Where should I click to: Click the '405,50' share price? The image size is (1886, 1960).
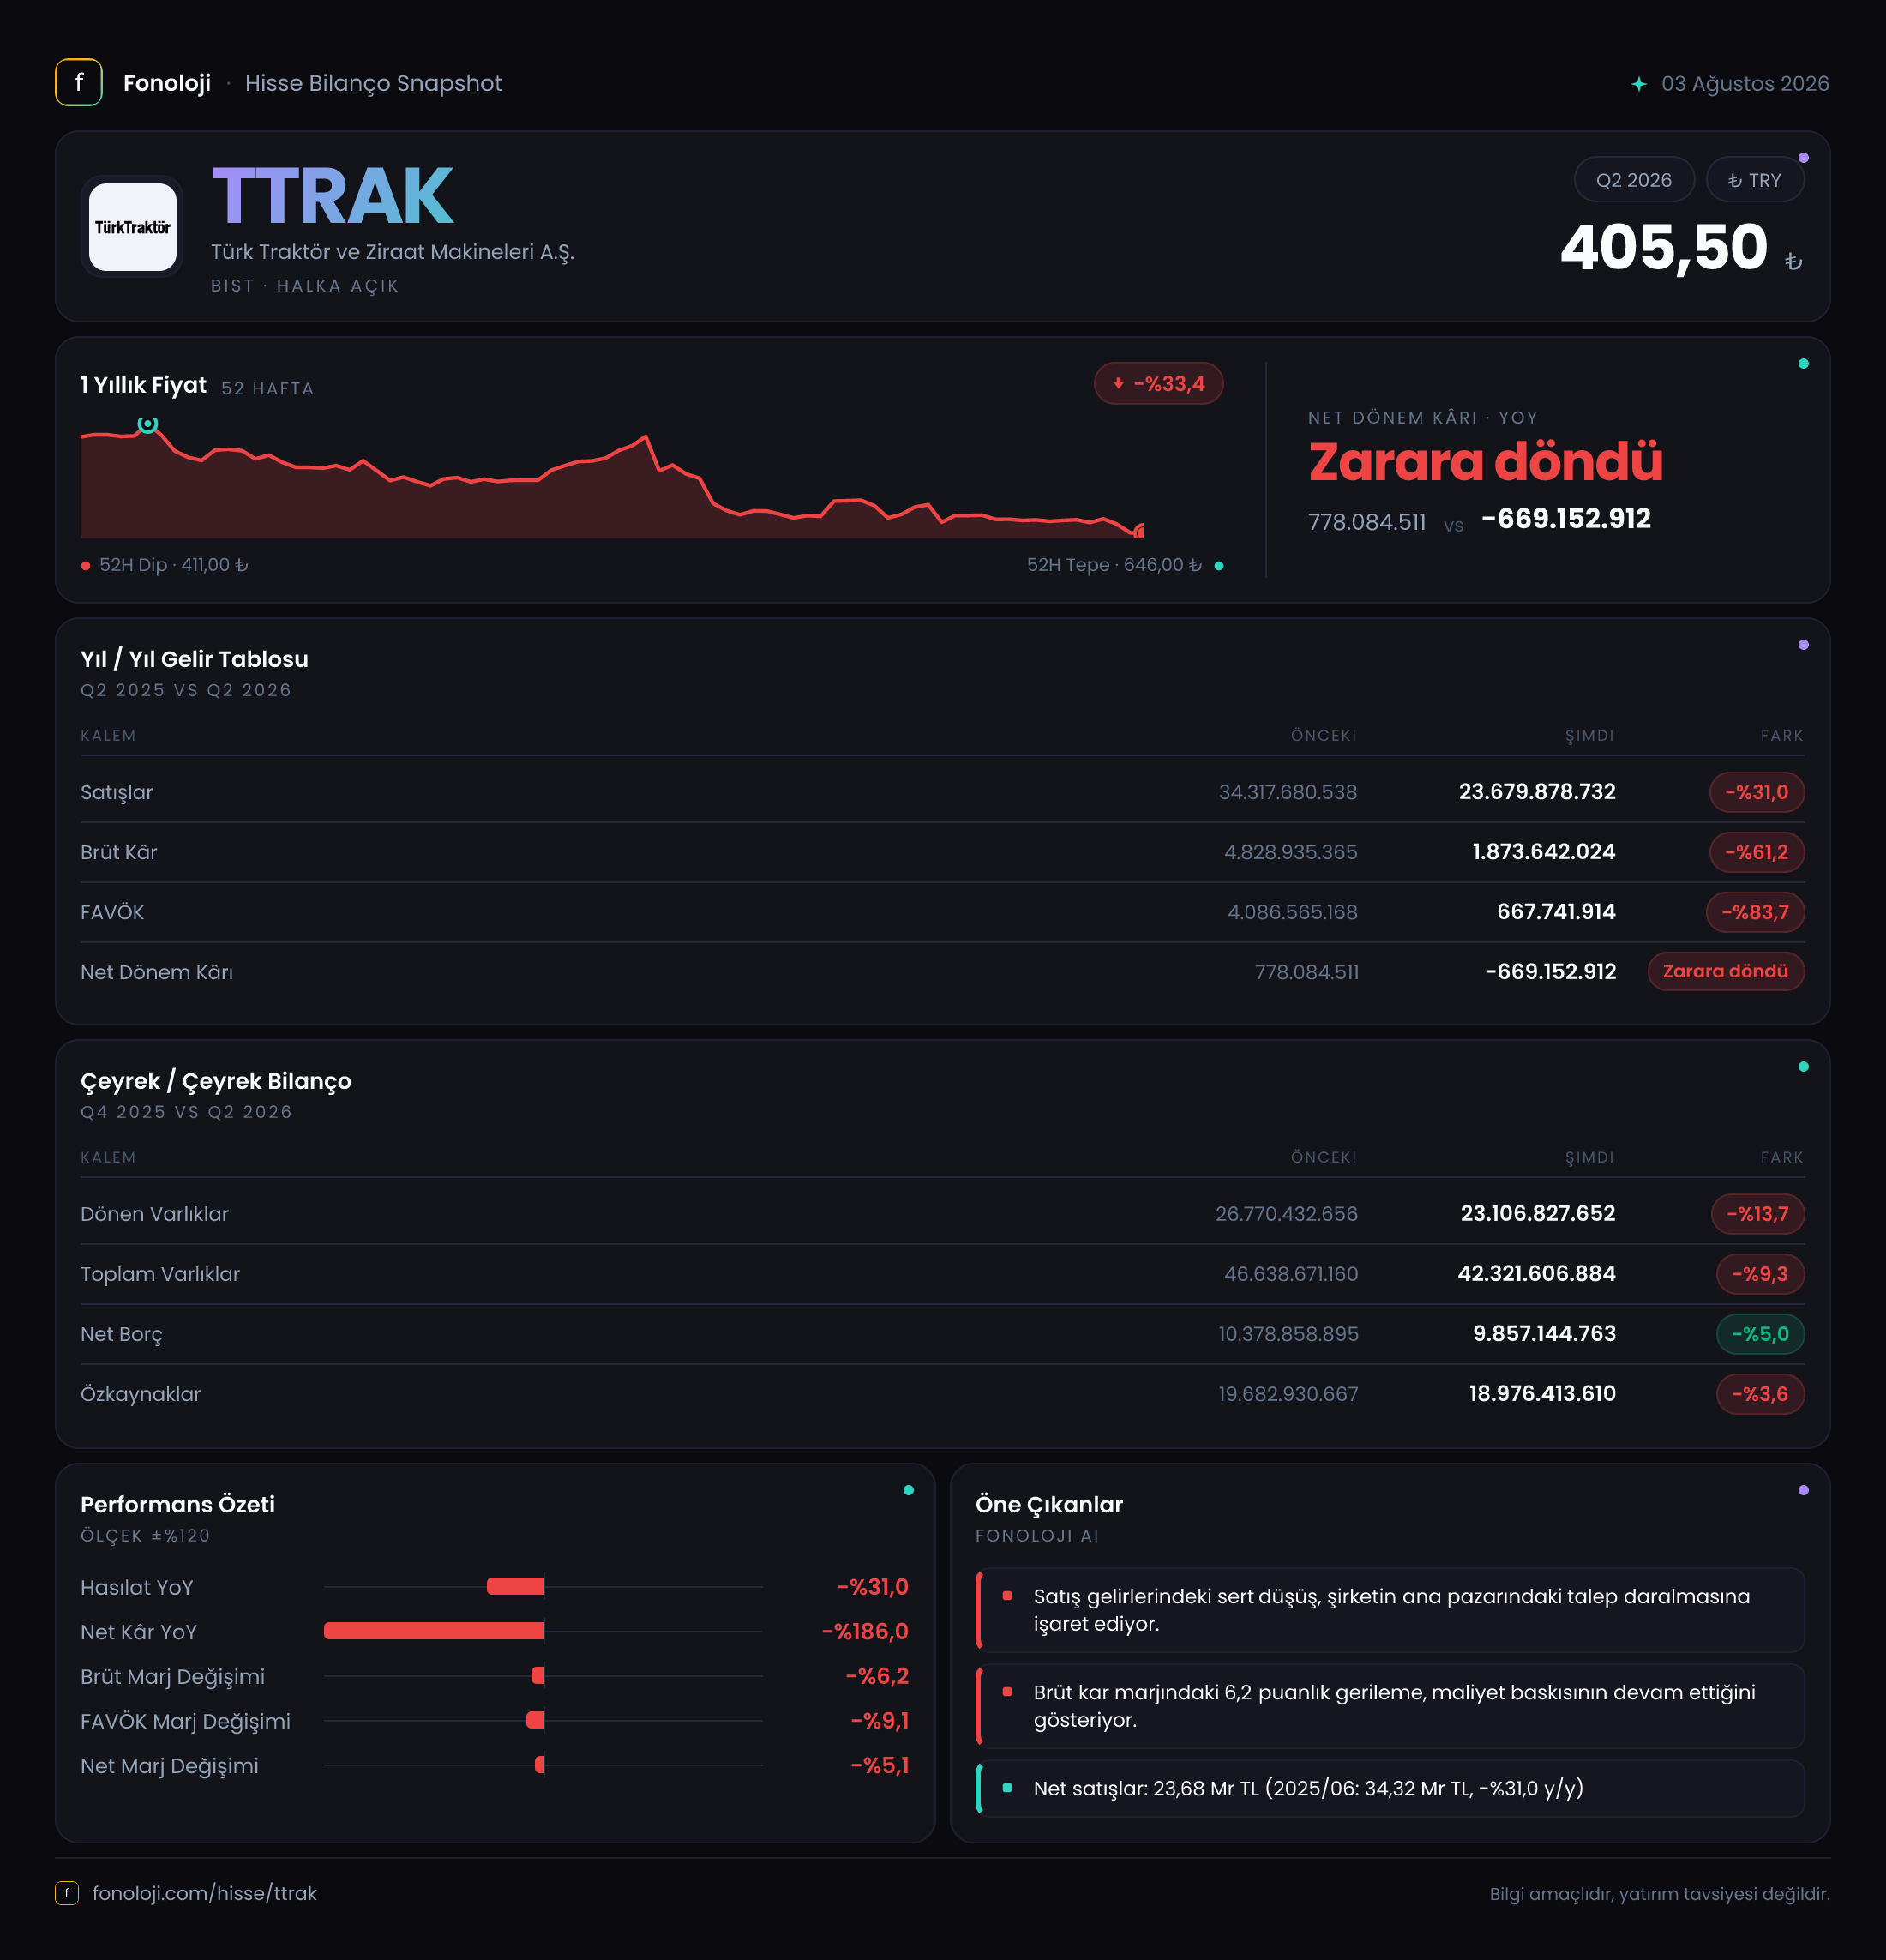point(1664,247)
